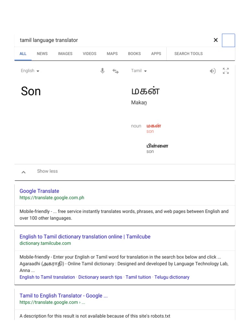Click the microphone voice input icon
The width and height of the screenshot is (249, 332).
102,71
